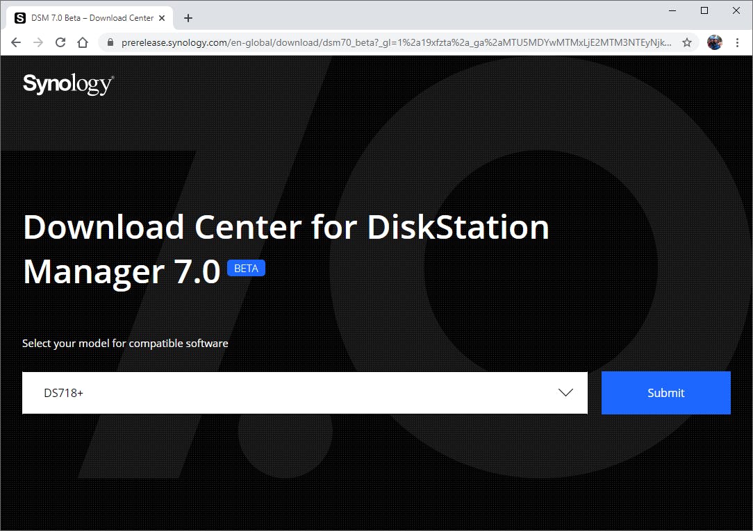The image size is (753, 531).
Task: Reload the page with refresh icon
Action: (x=60, y=42)
